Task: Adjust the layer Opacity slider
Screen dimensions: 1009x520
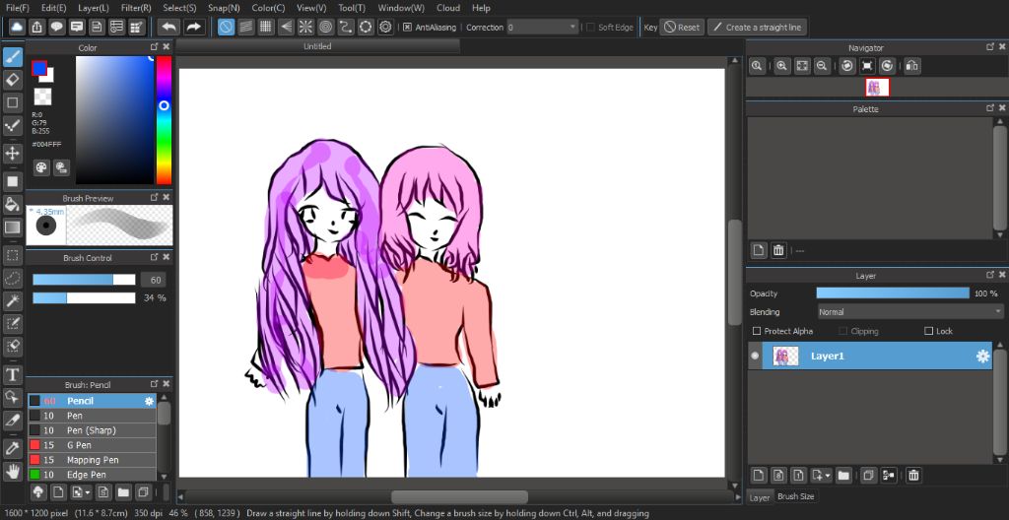Action: 893,293
